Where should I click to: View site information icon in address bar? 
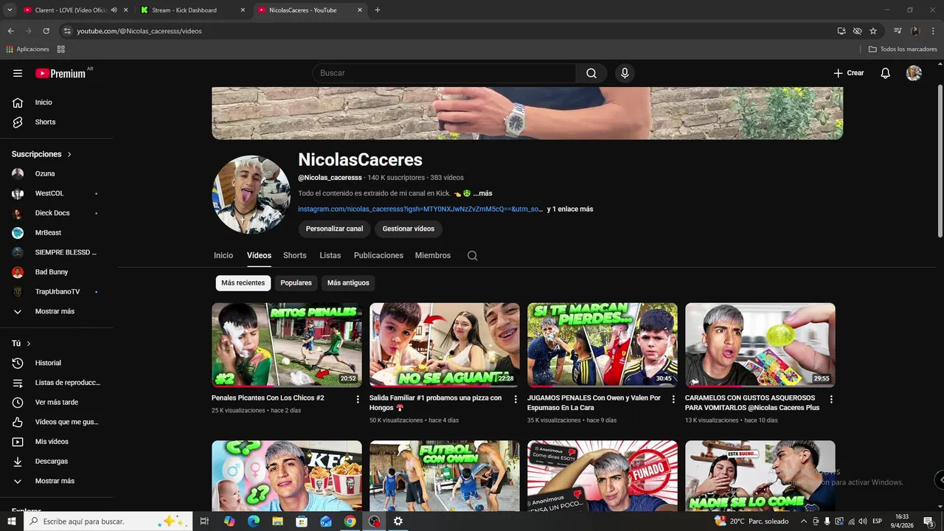tap(67, 31)
